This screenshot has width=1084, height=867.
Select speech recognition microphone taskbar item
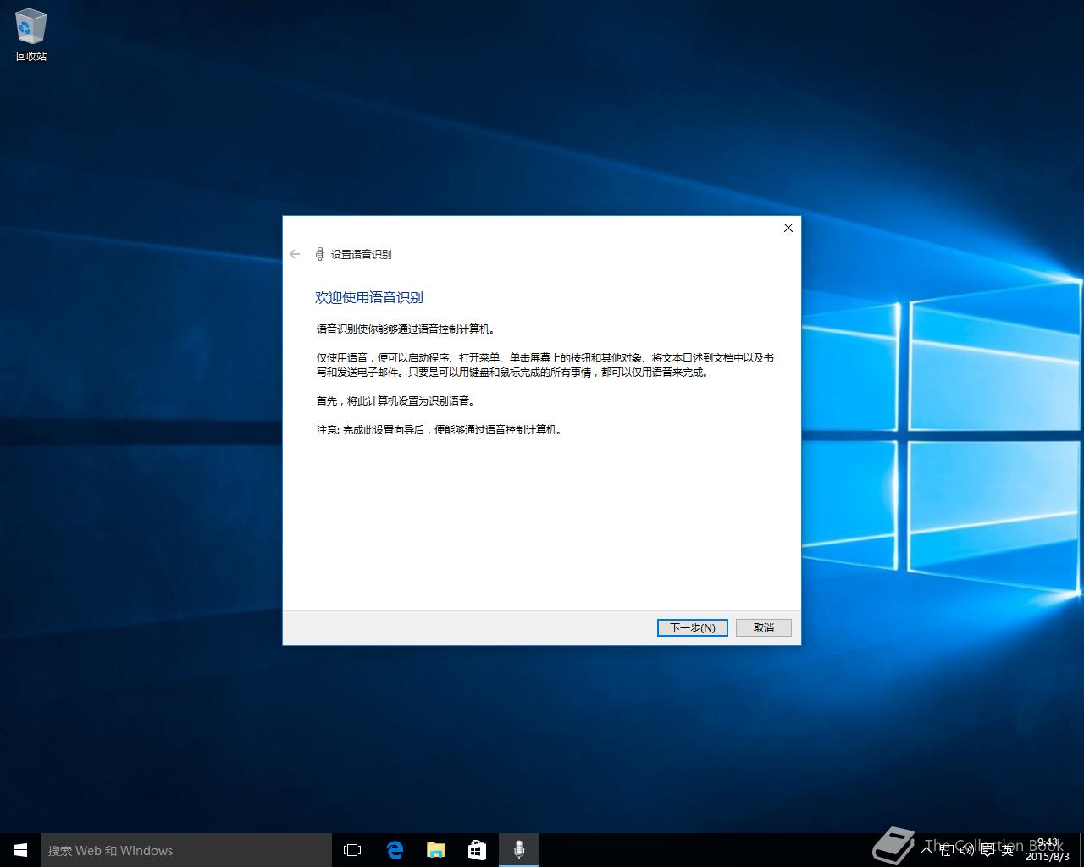click(x=519, y=850)
